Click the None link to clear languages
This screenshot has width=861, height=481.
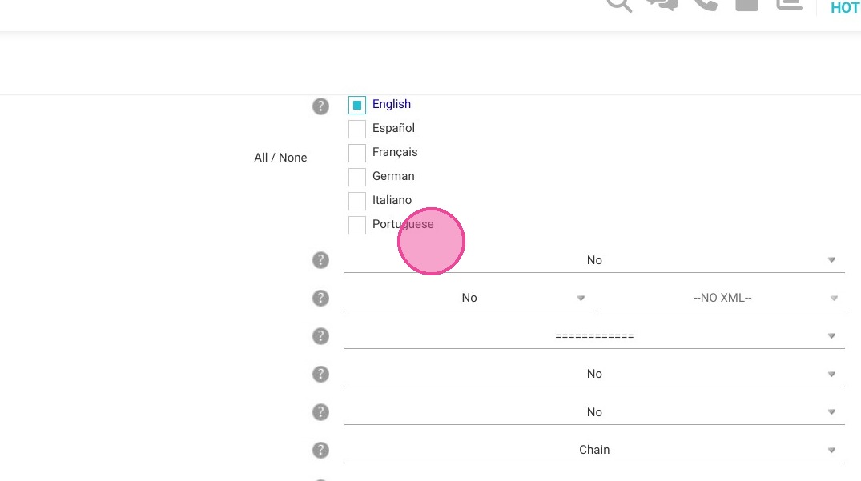pos(292,158)
